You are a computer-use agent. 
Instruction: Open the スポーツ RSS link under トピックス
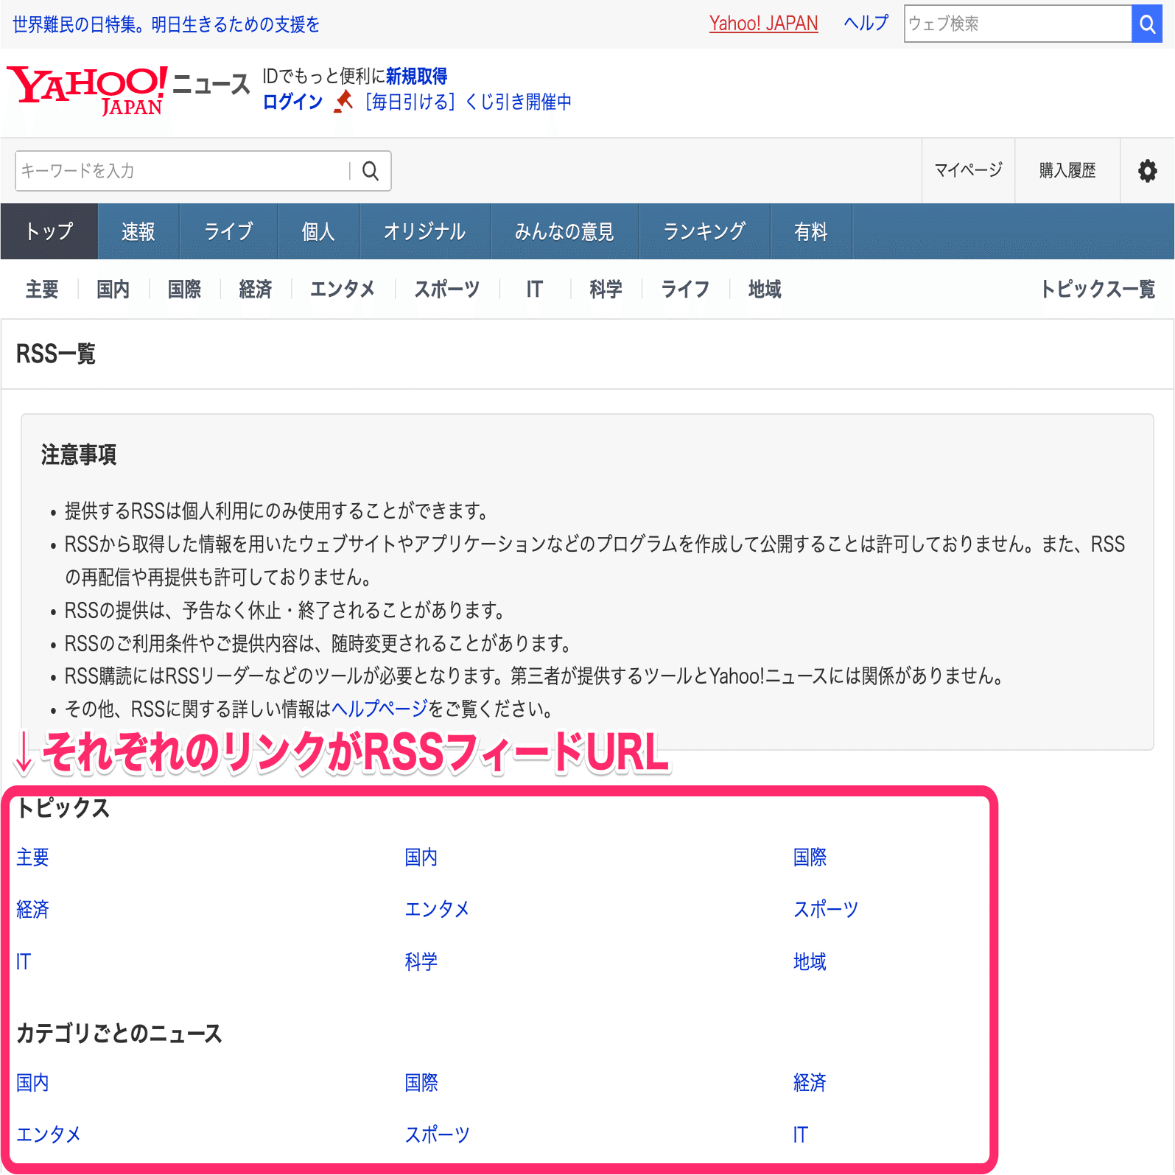click(x=827, y=909)
